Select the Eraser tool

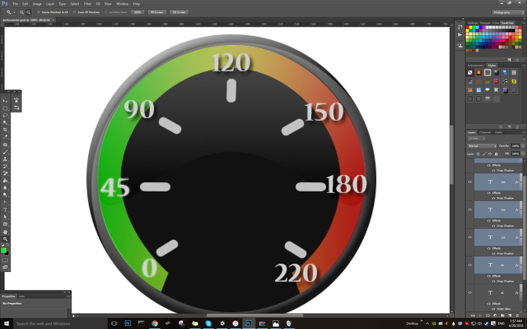(x=5, y=173)
